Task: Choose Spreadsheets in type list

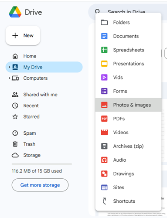Action: 128,50
